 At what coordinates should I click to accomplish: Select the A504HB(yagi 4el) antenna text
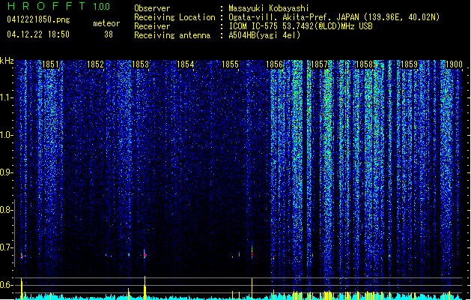264,35
